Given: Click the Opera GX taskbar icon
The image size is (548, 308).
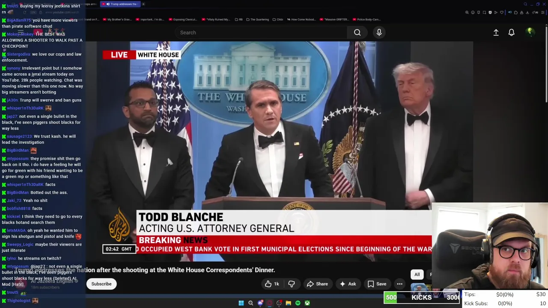Looking at the screenshot, I should pos(270,303).
